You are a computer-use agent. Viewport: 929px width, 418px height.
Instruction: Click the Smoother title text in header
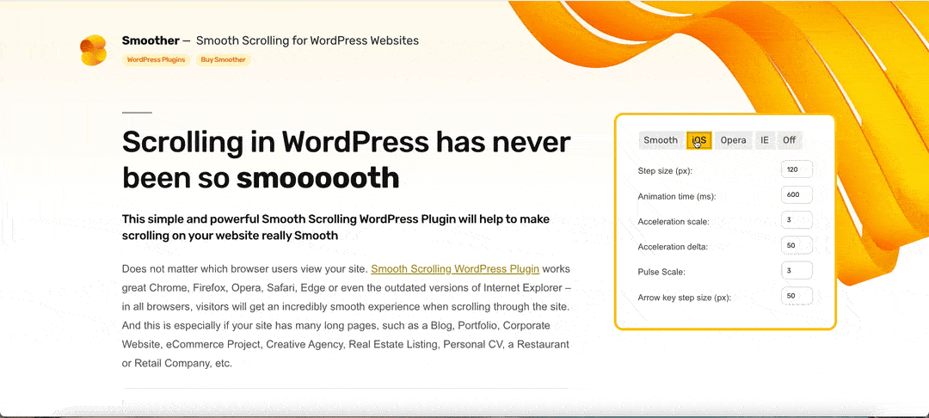click(151, 40)
